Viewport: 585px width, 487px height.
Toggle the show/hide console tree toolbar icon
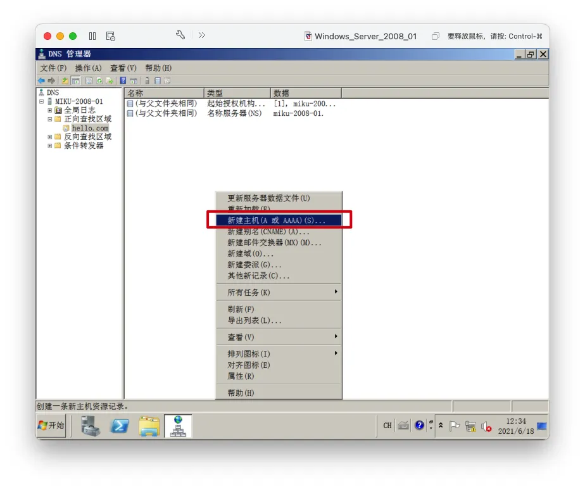pos(76,80)
